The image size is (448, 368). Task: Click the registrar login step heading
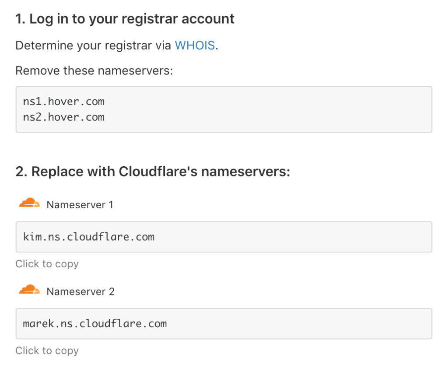click(x=125, y=19)
